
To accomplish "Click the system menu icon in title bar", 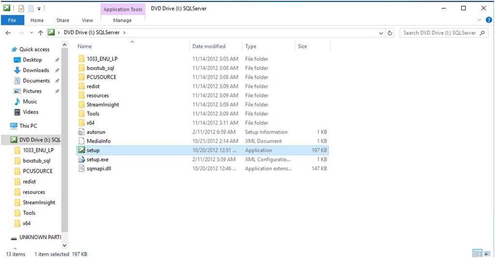I will [x=7, y=9].
